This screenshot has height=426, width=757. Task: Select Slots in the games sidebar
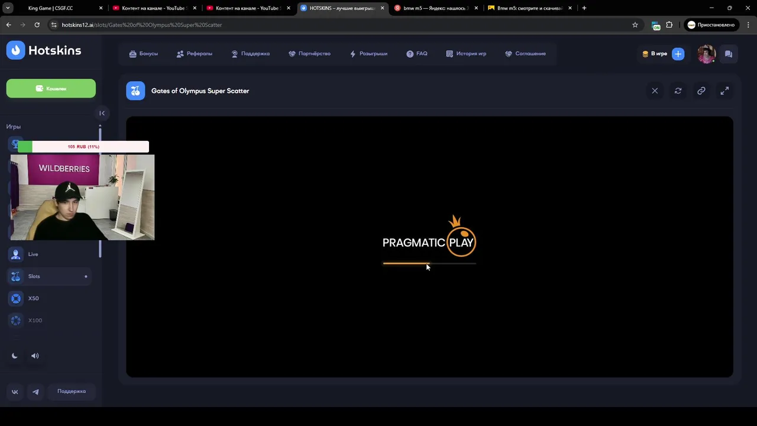click(50, 276)
